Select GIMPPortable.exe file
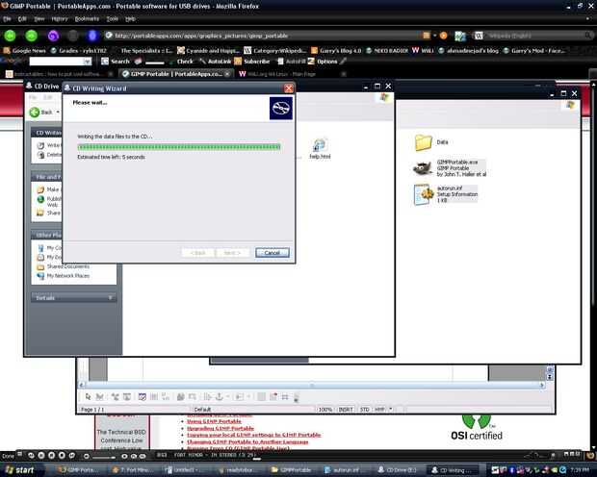 (450, 168)
